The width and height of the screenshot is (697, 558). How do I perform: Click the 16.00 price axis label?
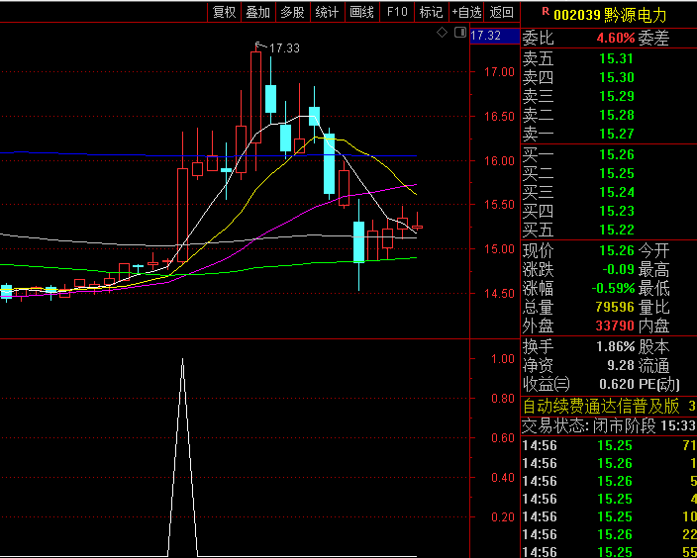499,161
